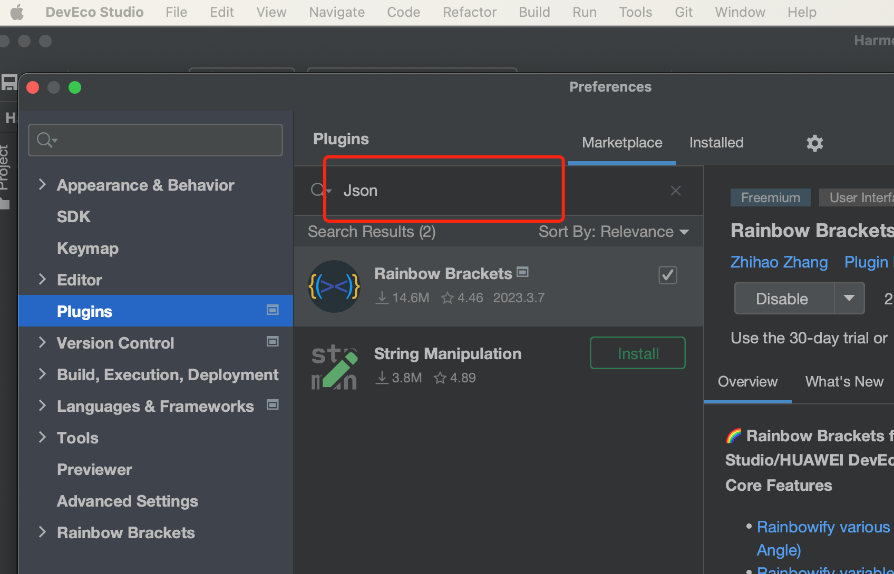Open the Git menu
This screenshot has height=574, width=894.
pos(684,12)
